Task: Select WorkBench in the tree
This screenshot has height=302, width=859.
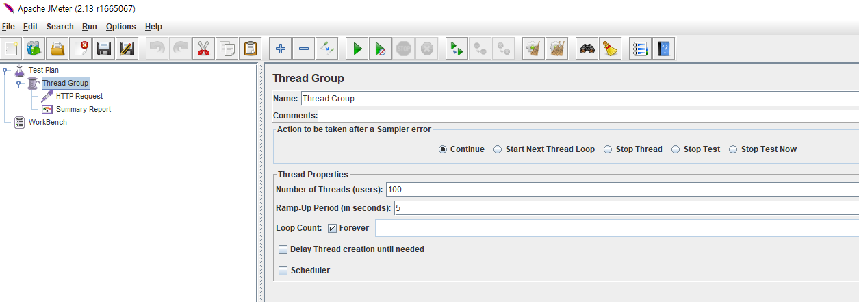Action: [x=47, y=123]
